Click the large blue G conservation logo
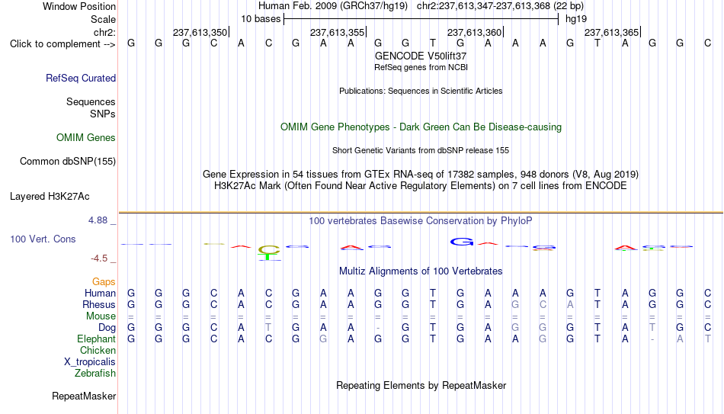Screen dimensions: 724x414 coord(462,241)
